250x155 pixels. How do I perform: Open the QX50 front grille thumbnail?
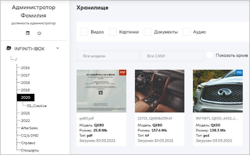[x=218, y=91]
